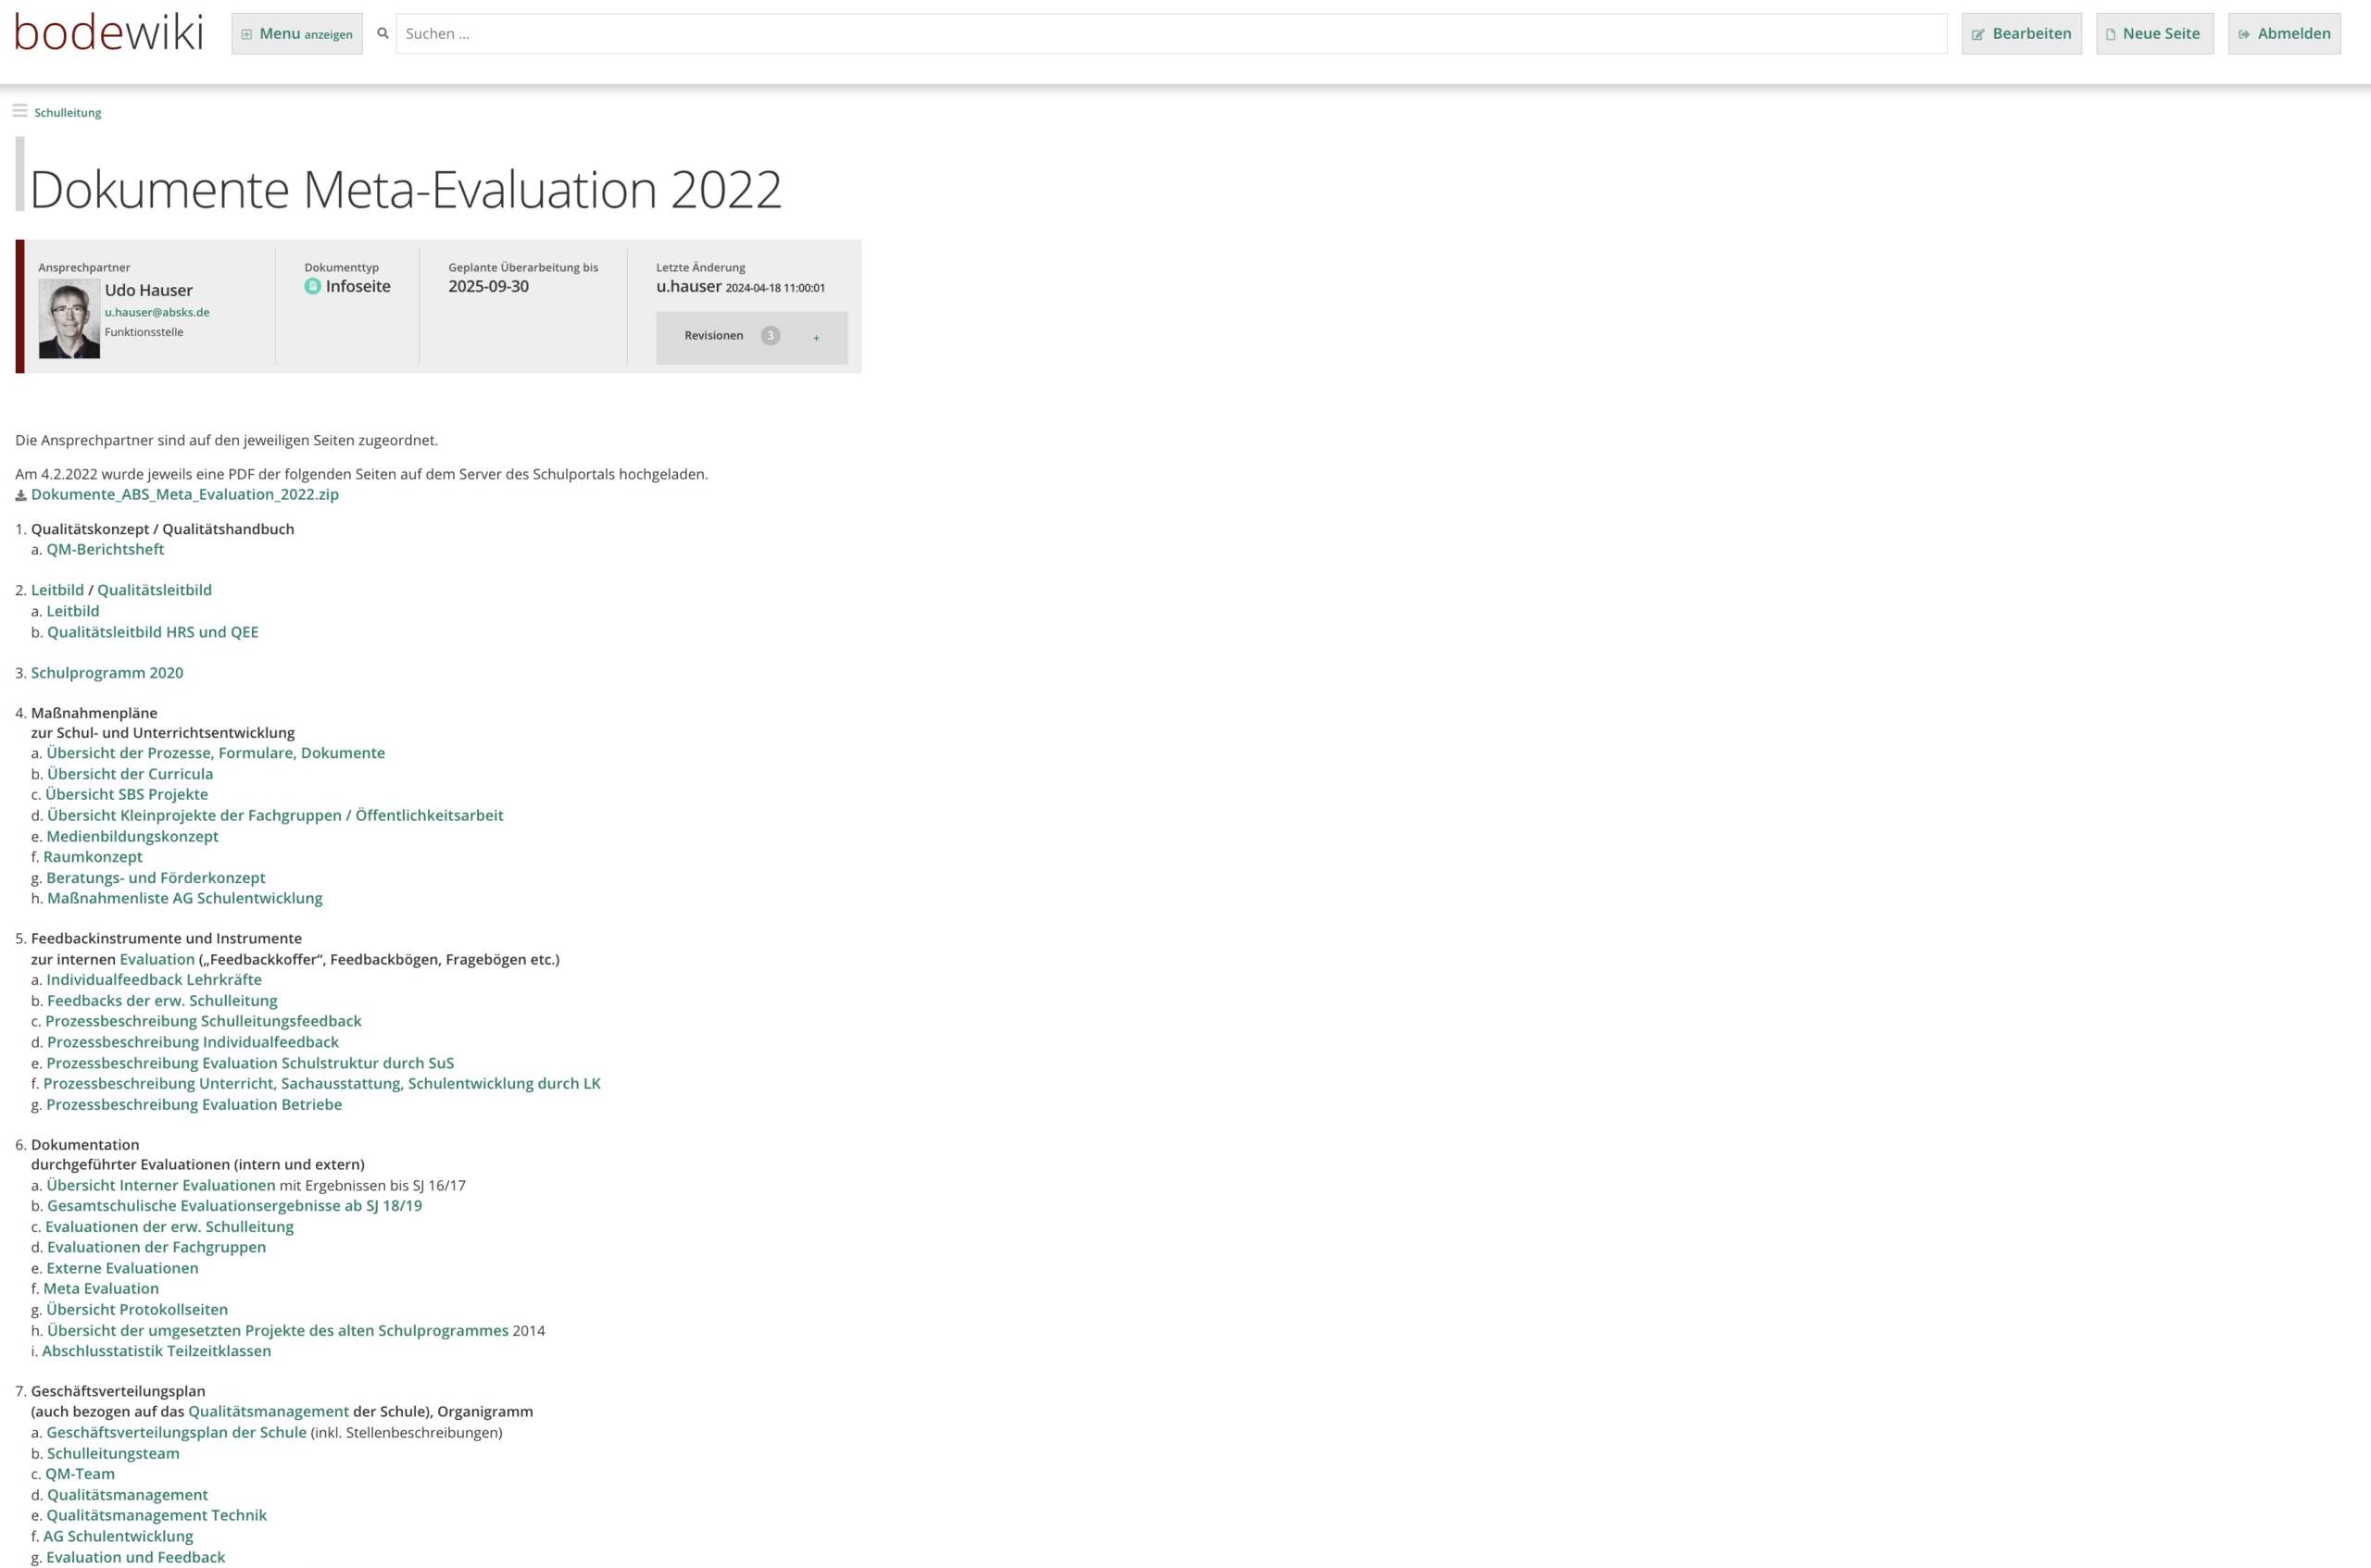Download Dokumente_ABS_Meta_Evaluation_2022.zip

point(185,494)
